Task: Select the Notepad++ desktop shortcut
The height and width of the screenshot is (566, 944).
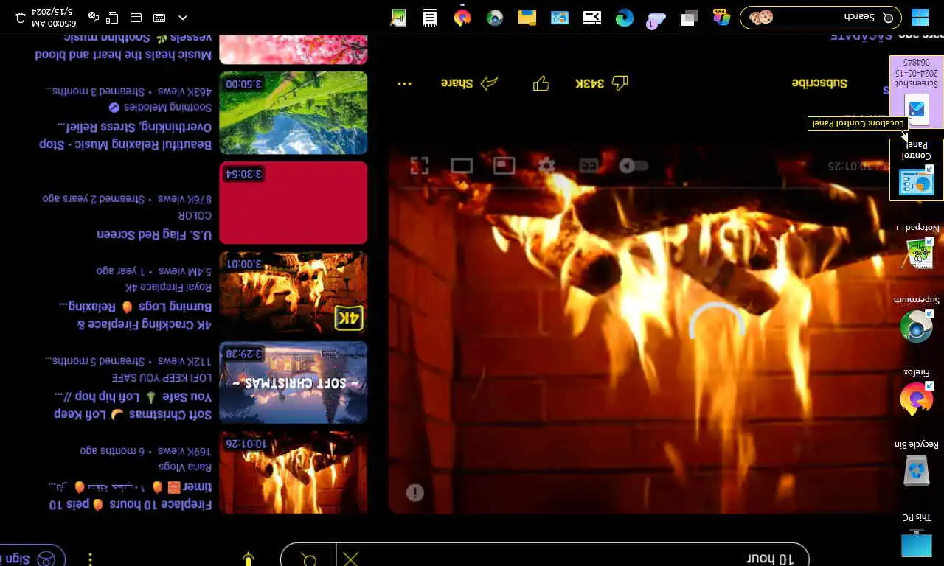Action: coord(917,248)
